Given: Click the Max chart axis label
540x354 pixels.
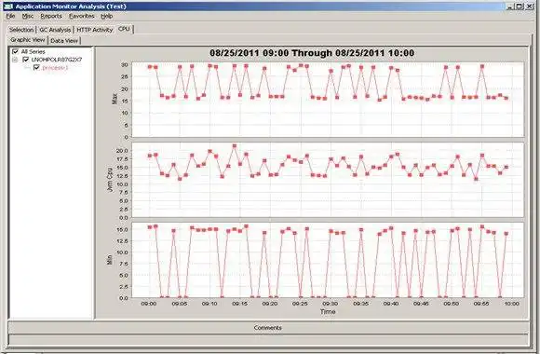Looking at the screenshot, I should (115, 100).
